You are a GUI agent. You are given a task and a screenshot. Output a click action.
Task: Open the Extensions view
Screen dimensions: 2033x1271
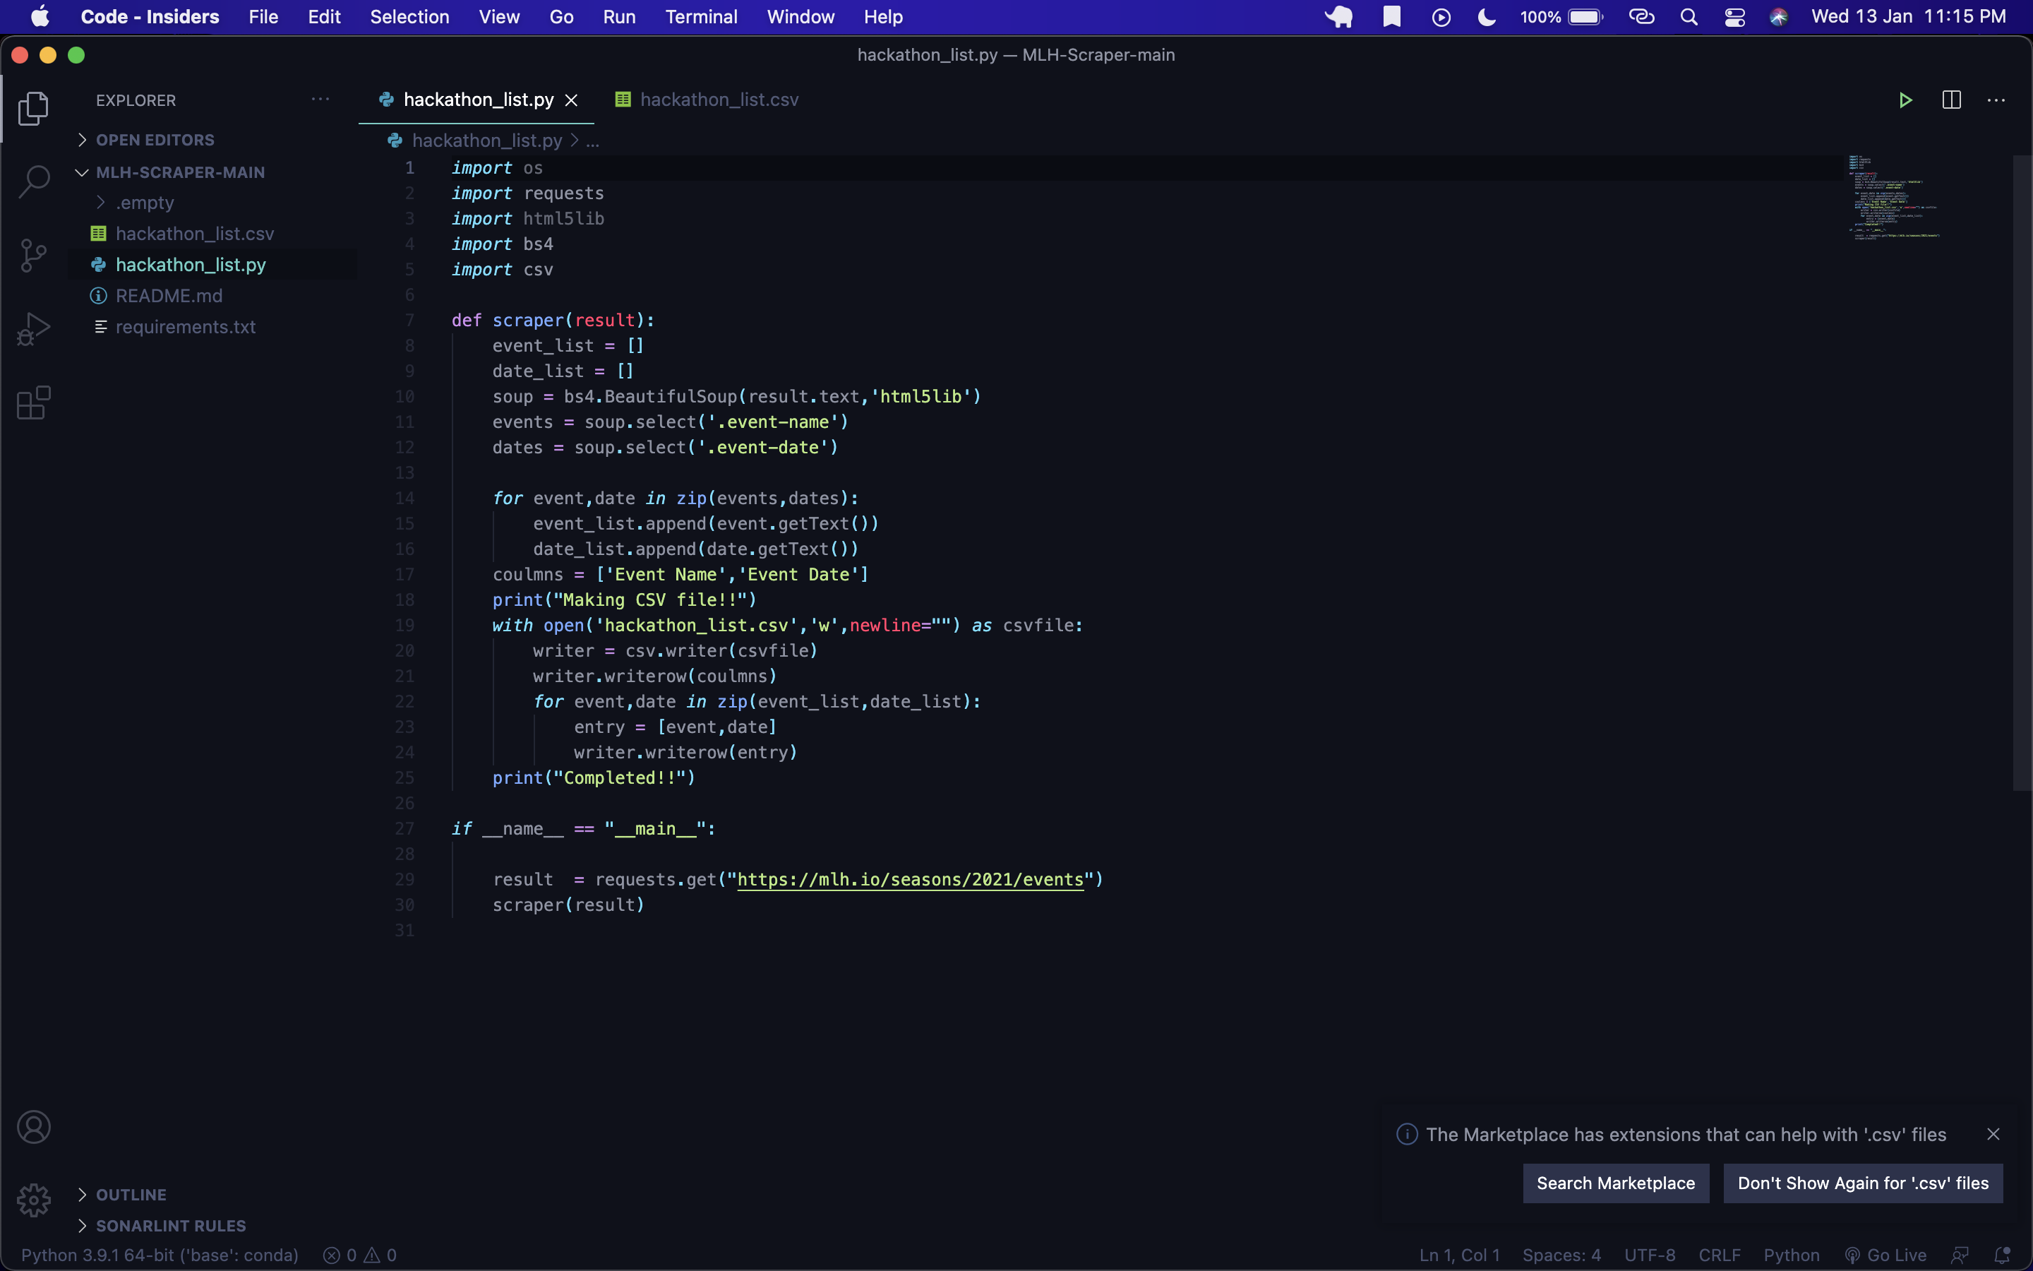tap(34, 402)
